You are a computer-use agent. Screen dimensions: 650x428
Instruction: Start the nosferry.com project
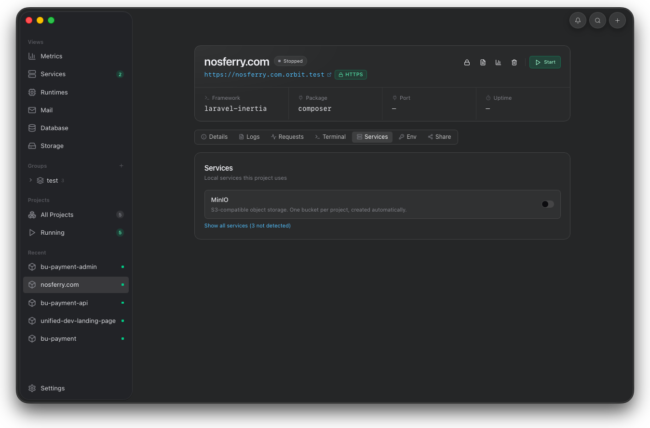pyautogui.click(x=545, y=62)
